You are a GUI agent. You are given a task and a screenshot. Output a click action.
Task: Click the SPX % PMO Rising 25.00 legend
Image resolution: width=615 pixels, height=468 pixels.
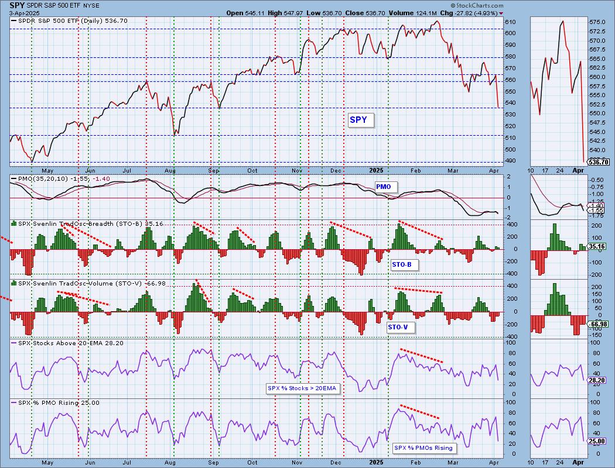[x=55, y=402]
